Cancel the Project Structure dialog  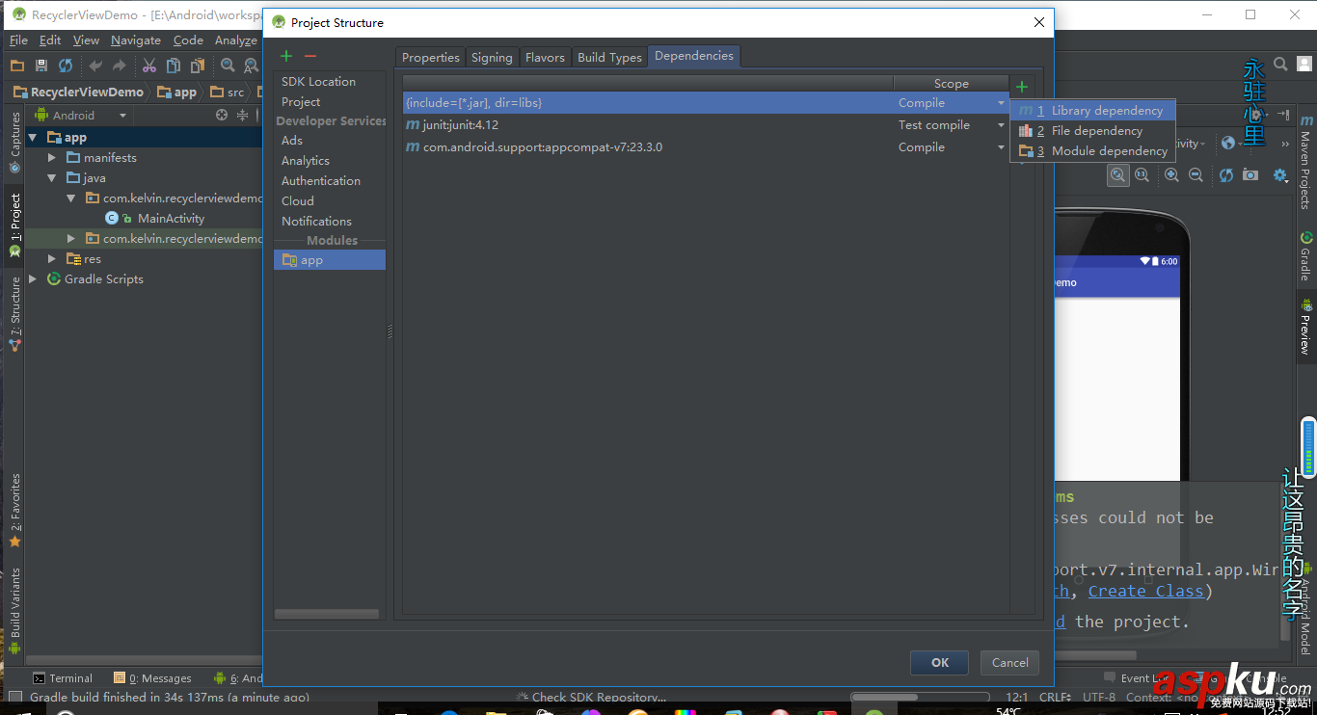pos(1010,662)
